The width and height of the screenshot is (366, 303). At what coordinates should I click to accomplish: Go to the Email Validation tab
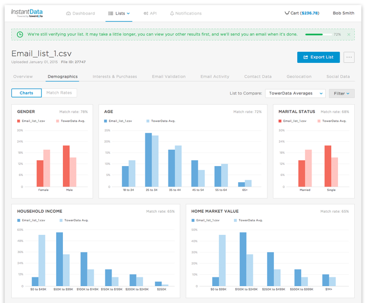point(169,77)
